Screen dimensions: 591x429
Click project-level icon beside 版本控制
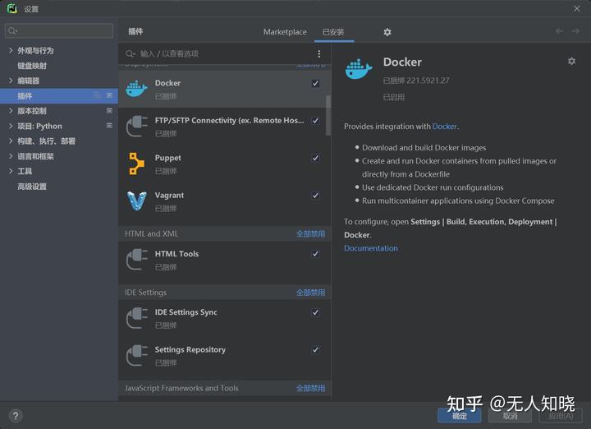tap(109, 111)
